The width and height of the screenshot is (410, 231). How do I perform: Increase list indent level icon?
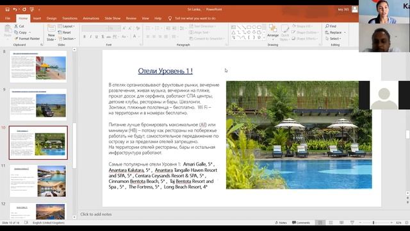174,28
